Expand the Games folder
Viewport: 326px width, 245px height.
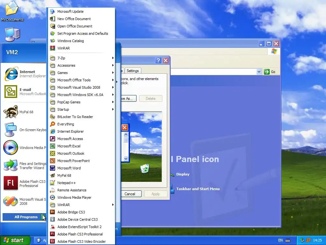coord(81,73)
